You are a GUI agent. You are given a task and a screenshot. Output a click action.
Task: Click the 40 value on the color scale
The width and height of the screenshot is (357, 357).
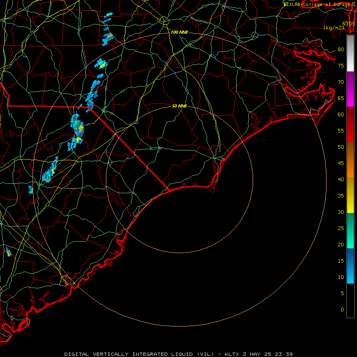341,180
